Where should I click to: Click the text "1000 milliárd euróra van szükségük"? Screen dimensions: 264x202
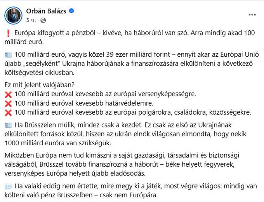click(x=57, y=143)
